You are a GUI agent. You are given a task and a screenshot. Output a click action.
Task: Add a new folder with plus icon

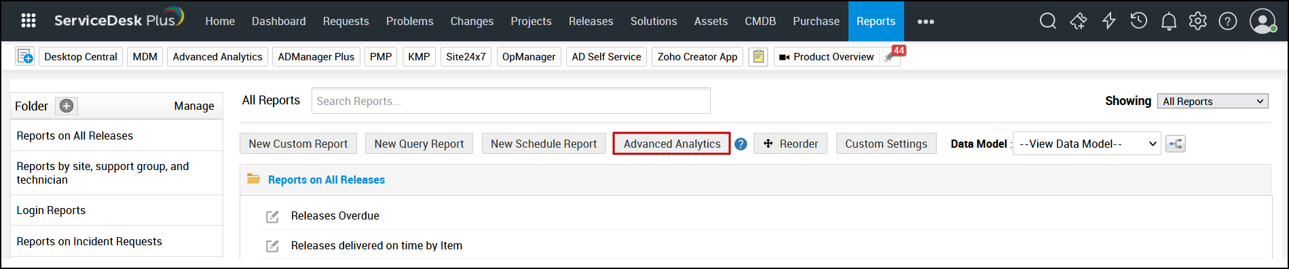[x=67, y=106]
